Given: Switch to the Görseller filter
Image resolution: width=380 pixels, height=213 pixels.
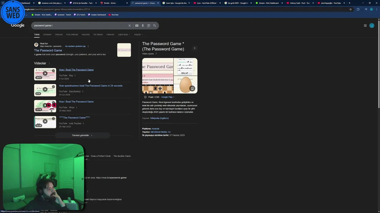Looking at the screenshot, I should click(x=47, y=35).
